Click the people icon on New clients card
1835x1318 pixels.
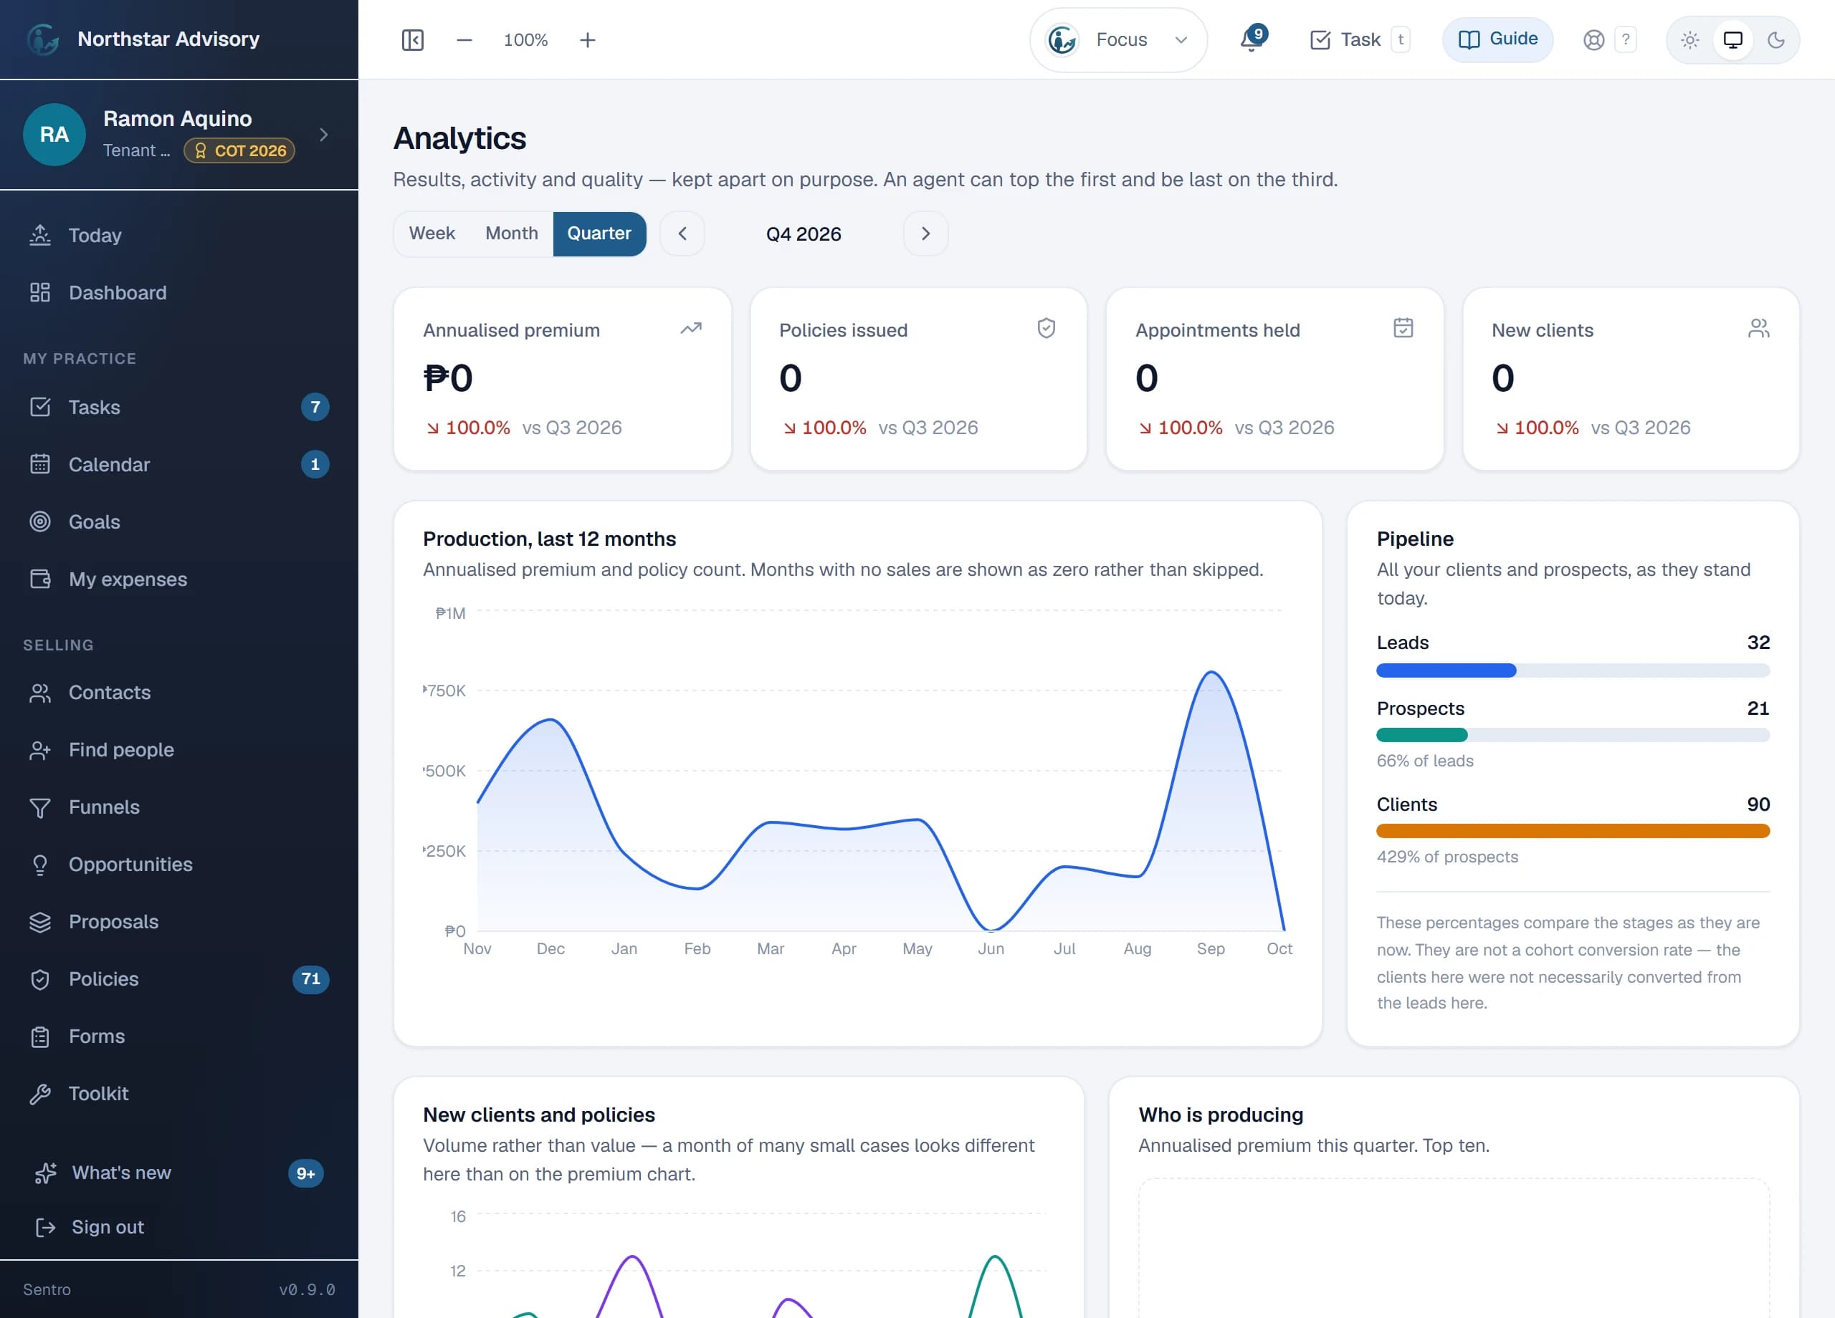pos(1758,327)
